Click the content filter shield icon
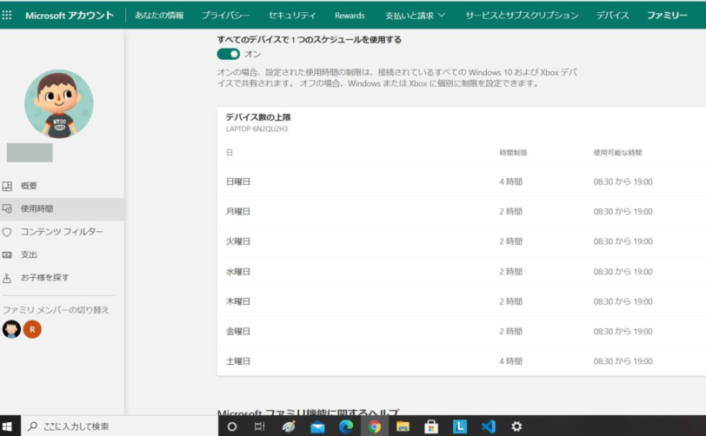 (x=7, y=232)
